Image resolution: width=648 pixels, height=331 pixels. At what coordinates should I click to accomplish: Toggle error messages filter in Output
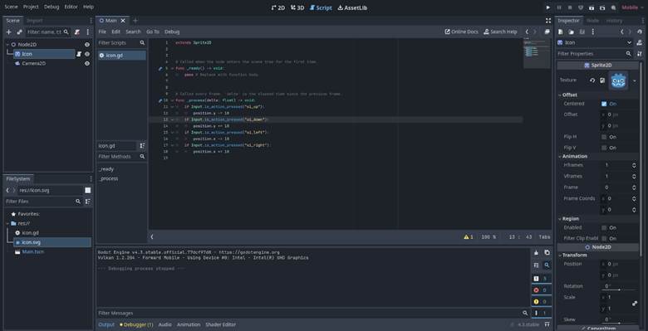click(542, 290)
